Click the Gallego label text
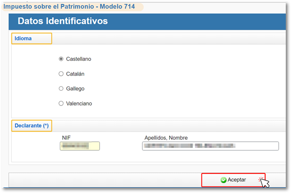Image resolution: width=291 pixels, height=193 pixels. (75, 88)
